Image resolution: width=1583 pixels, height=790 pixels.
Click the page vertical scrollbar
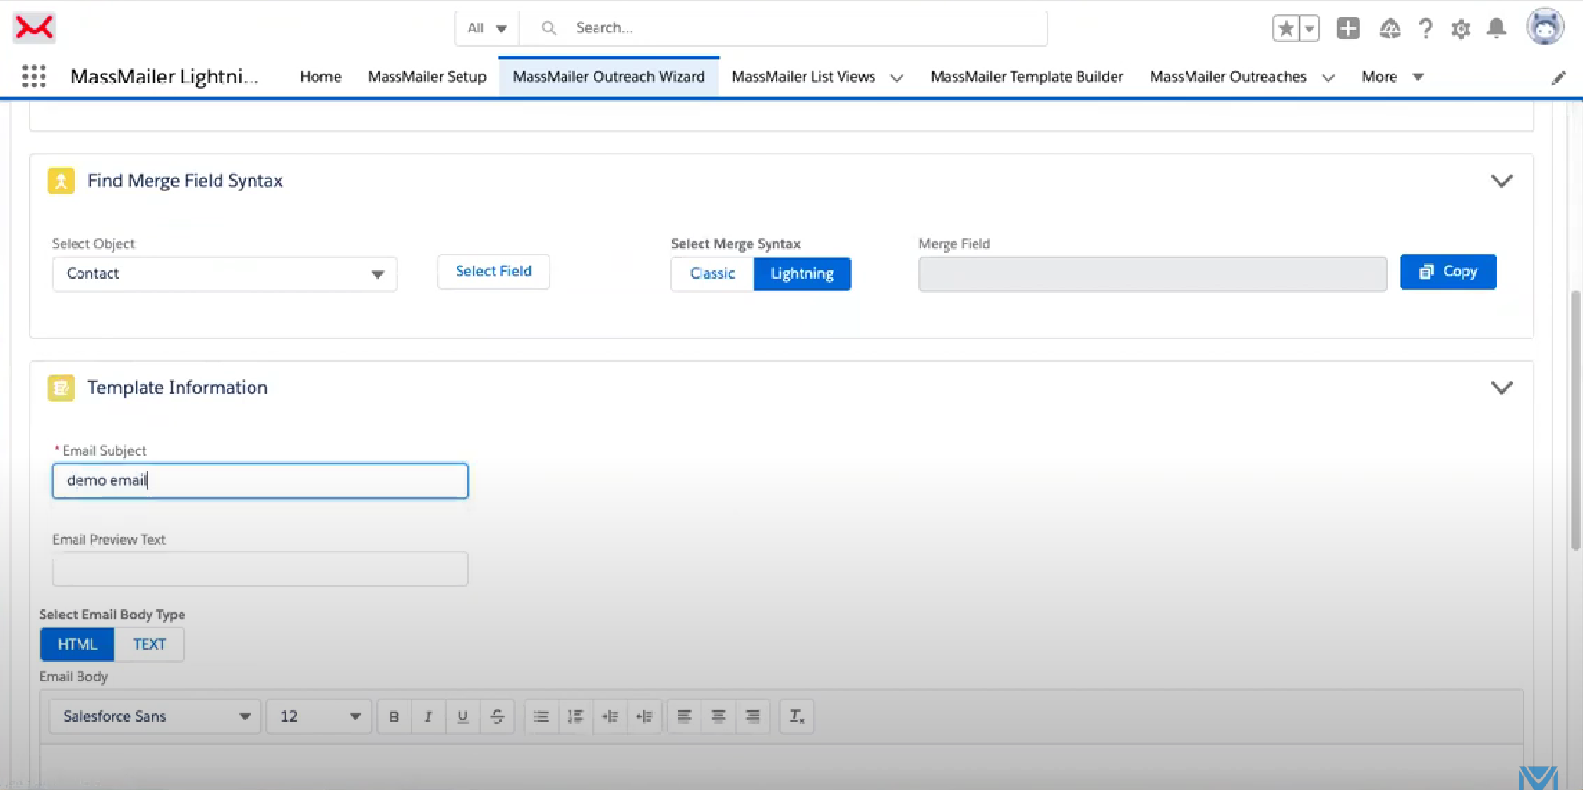tap(1575, 420)
